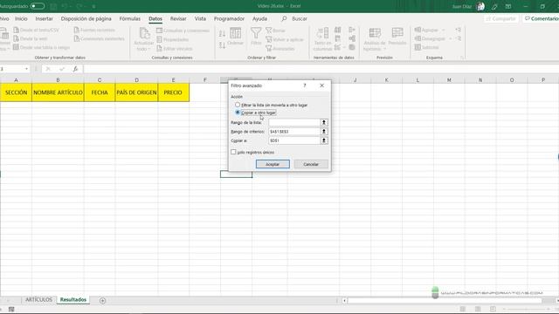The image size is (559, 314).
Task: Collapse dialog via 'Rango de criterios' range selector
Action: click(324, 132)
